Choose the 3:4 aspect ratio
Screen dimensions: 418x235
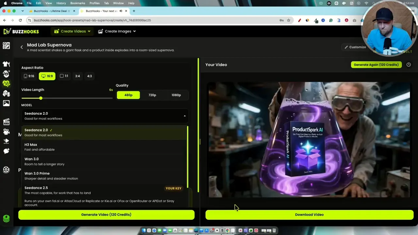[77, 76]
